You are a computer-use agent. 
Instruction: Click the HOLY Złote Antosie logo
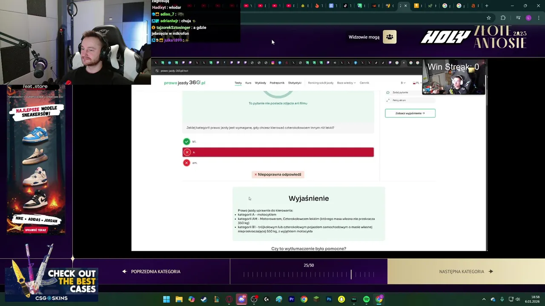click(473, 37)
